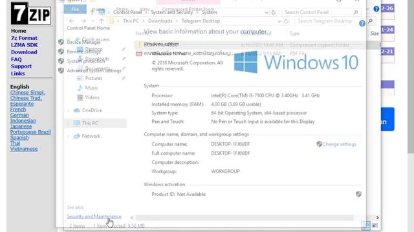414x232 pixels.
Task: Click the forward arrow in File Explorer
Action: point(83,21)
